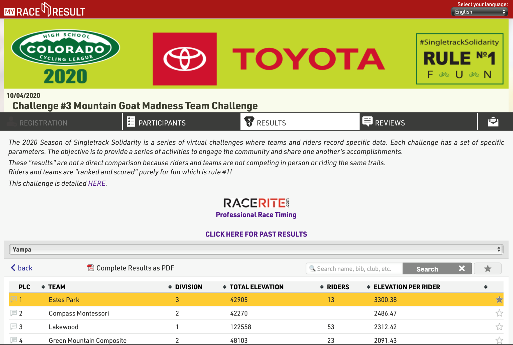Open comment icon for Estes Park row
513x345 pixels.
(x=14, y=299)
